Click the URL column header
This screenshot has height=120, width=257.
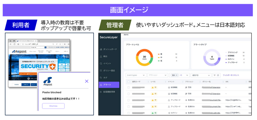[227, 82]
